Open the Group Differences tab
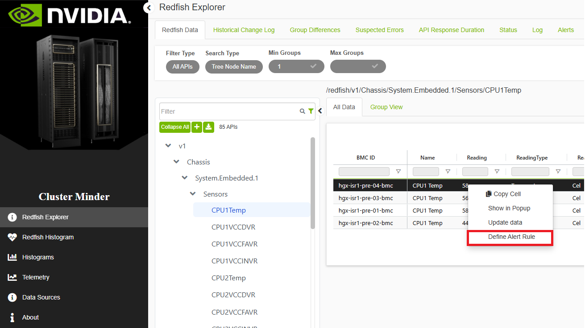The height and width of the screenshot is (328, 585). (315, 30)
